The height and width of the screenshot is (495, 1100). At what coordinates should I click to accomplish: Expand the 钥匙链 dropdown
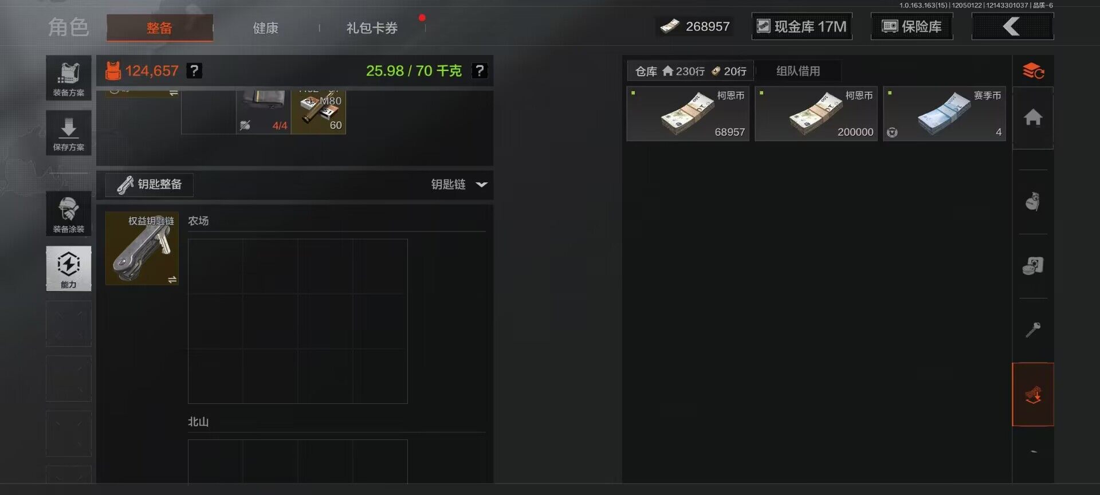point(459,184)
